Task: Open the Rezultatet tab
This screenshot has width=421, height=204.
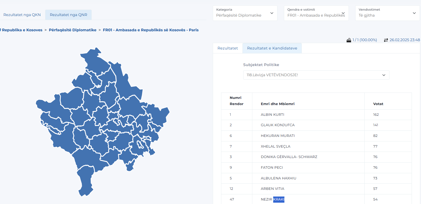Action: pos(228,48)
